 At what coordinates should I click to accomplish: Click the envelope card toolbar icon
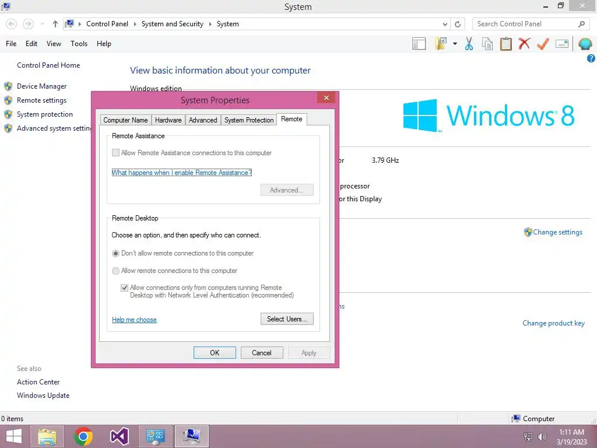[x=562, y=44]
